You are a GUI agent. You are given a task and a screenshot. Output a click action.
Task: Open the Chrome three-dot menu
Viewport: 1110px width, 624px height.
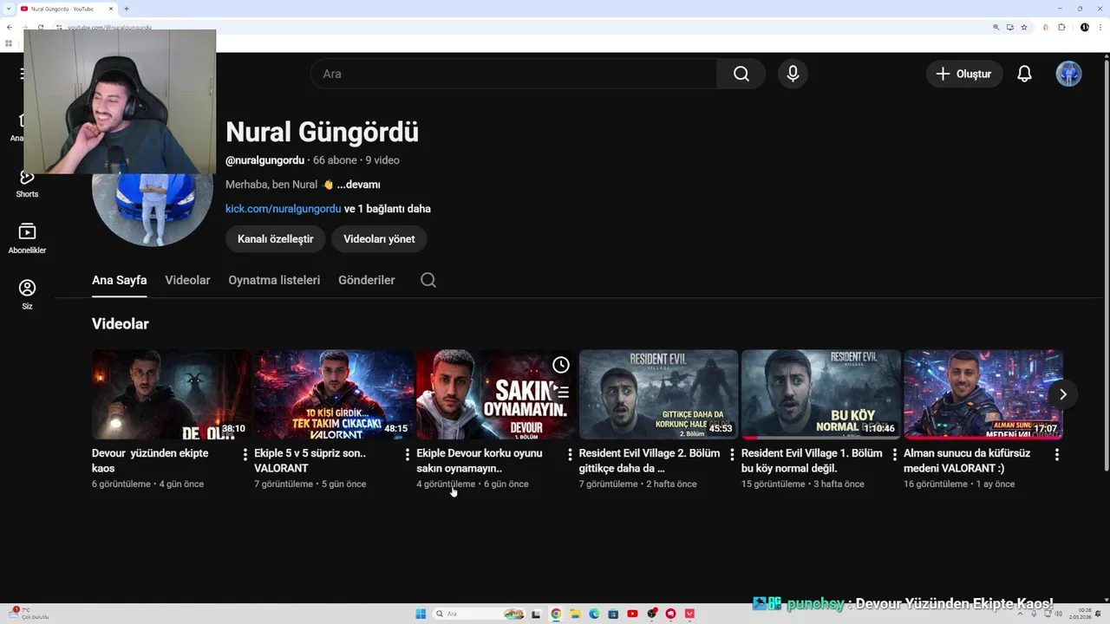coord(1102,27)
